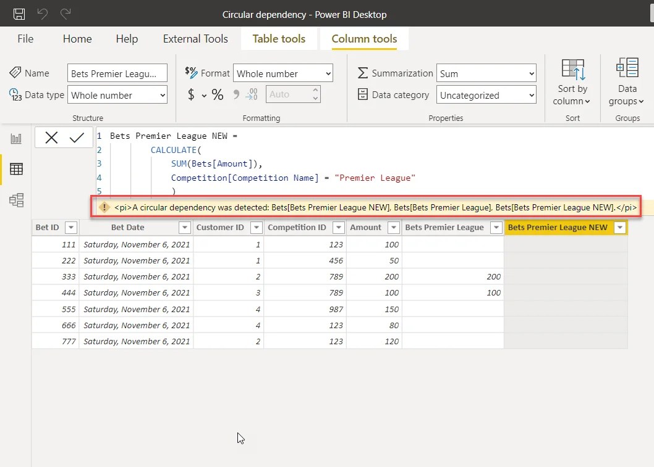The height and width of the screenshot is (467, 654).
Task: Open Data groups menu
Action: point(627,83)
